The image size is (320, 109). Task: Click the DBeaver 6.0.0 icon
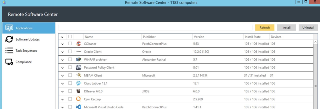click(x=78, y=91)
